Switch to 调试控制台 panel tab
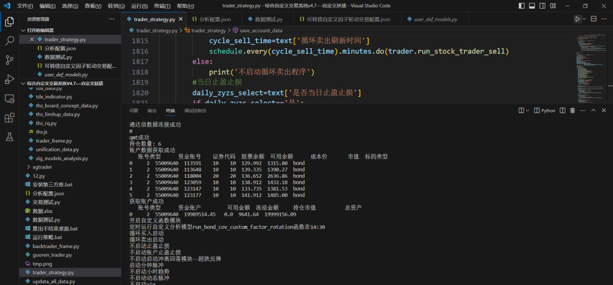This screenshot has width=613, height=285. coord(195,111)
